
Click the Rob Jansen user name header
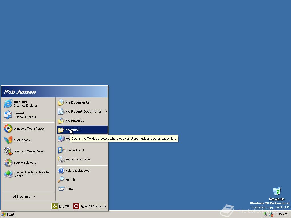point(20,92)
